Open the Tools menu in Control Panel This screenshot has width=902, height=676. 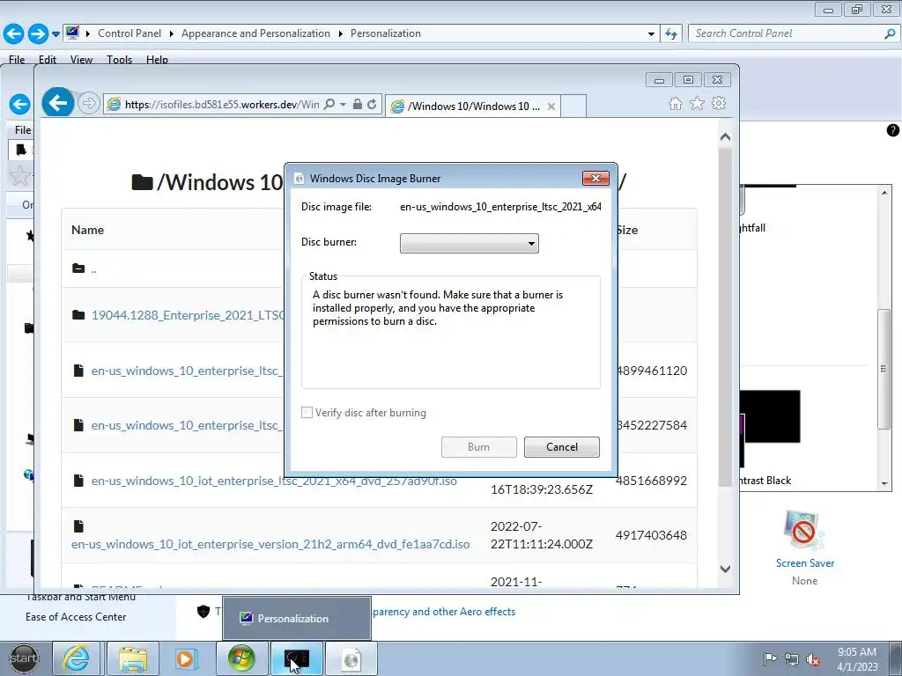point(119,59)
